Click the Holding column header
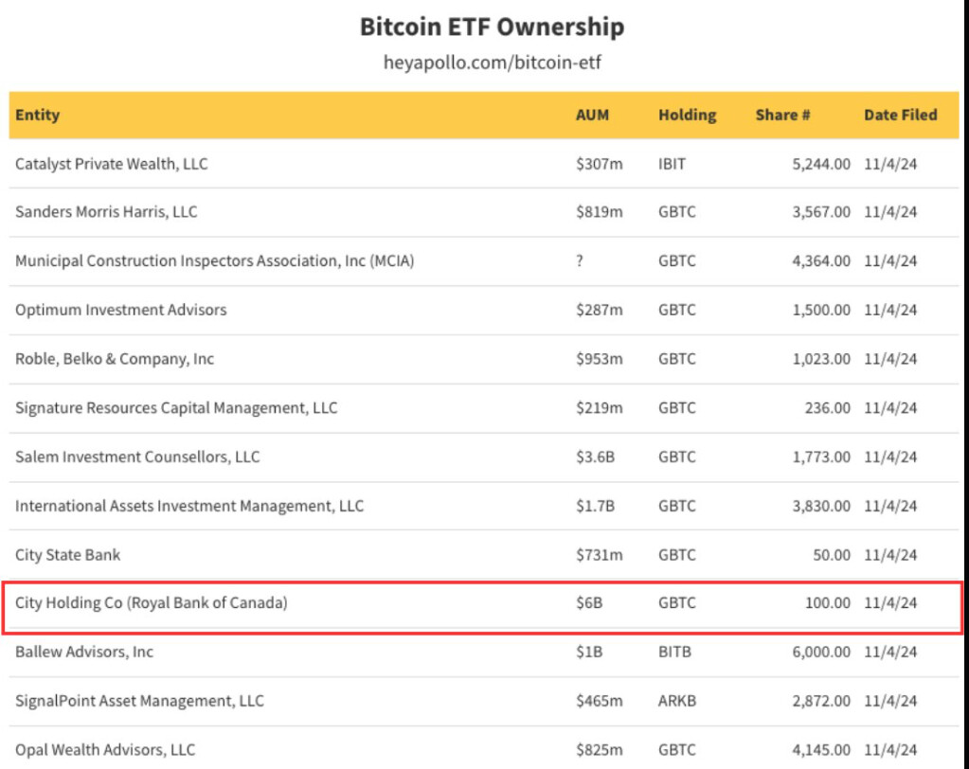The image size is (969, 769). pos(687,115)
